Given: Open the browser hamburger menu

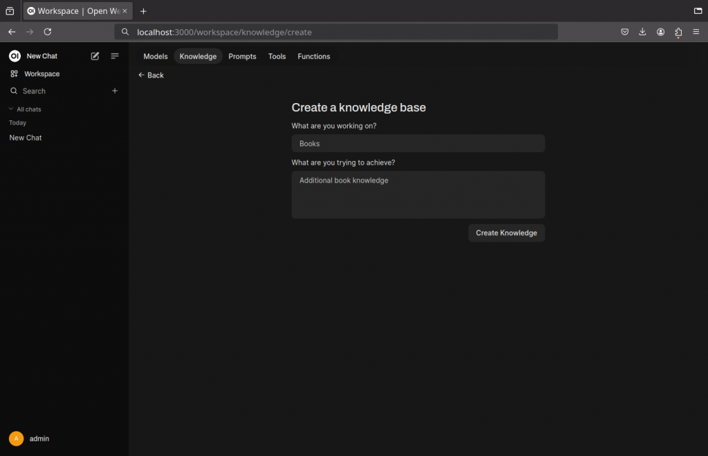Looking at the screenshot, I should pos(696,32).
